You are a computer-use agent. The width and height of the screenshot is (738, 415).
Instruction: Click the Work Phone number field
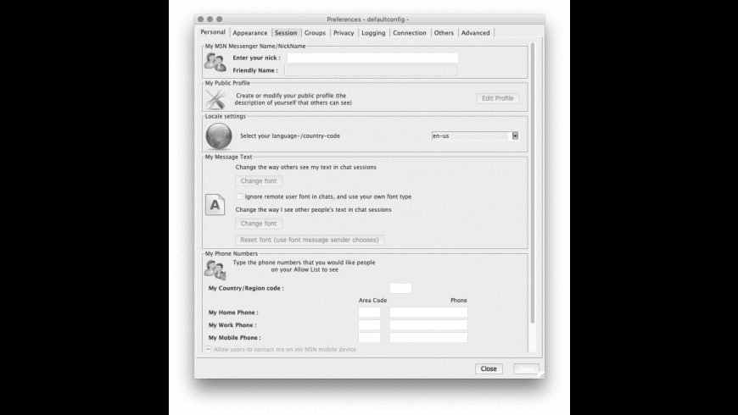(x=428, y=325)
